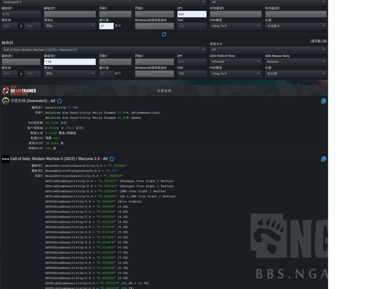This screenshot has width=373, height=289.
Task: Copy the Overwatch calculation results
Action: pos(323,101)
